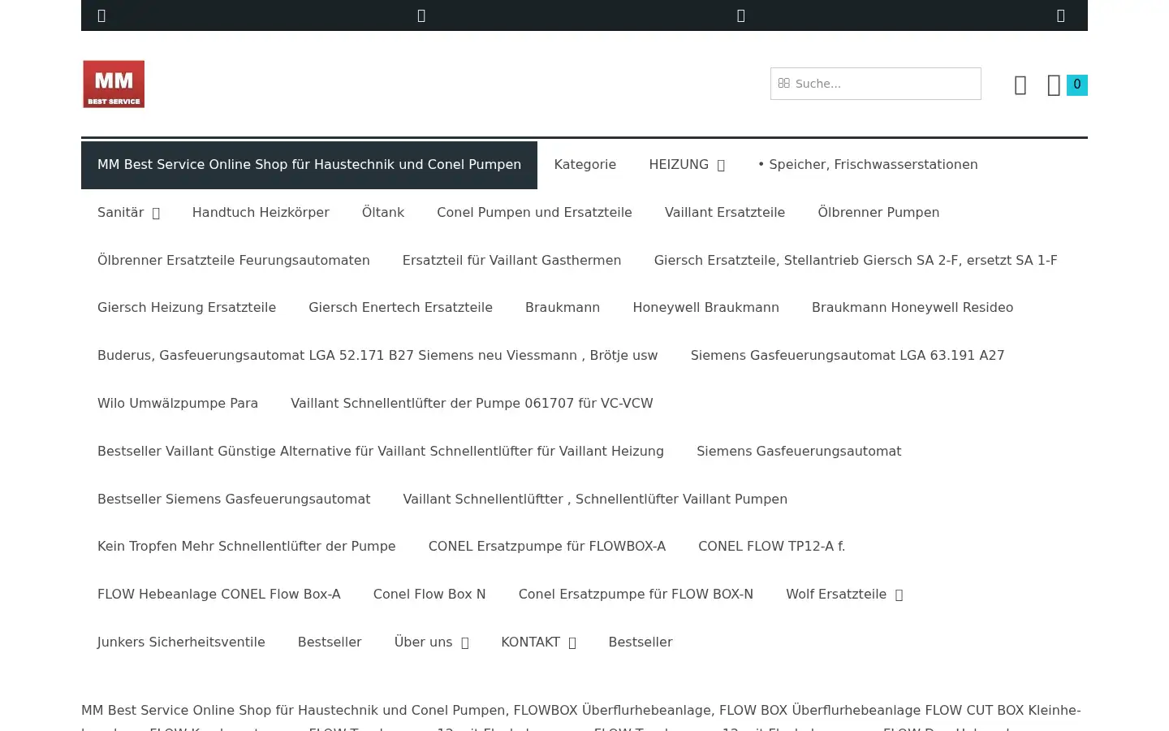Click the Bestseller link after KONTAKT
The image size is (1169, 731).
click(x=641, y=642)
